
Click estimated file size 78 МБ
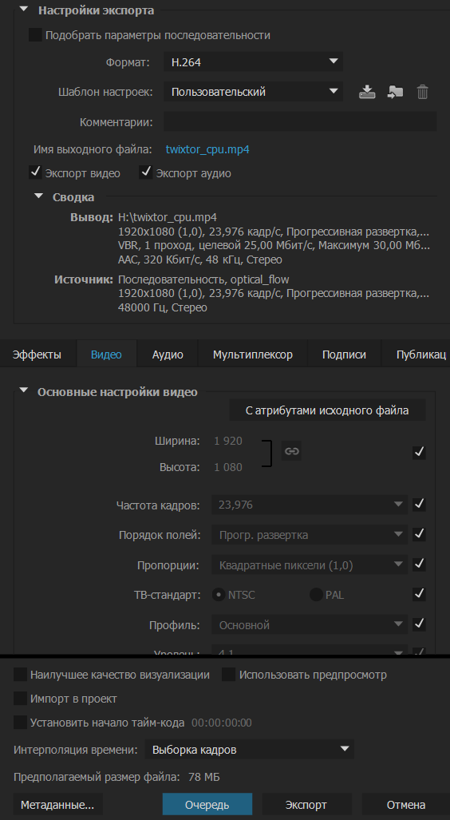(x=203, y=777)
